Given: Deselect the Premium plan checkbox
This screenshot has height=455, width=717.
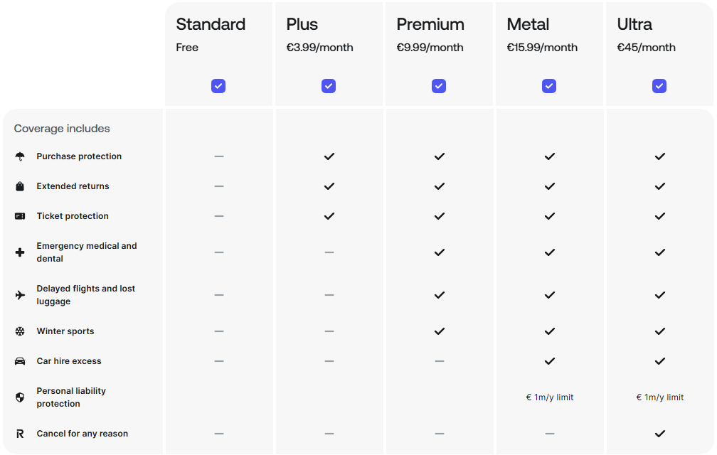Looking at the screenshot, I should click(439, 86).
